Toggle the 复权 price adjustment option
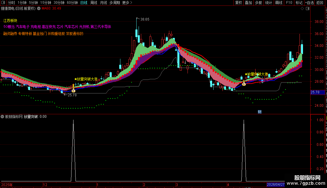Viewport: 327px width, 188px height. tap(238, 3)
